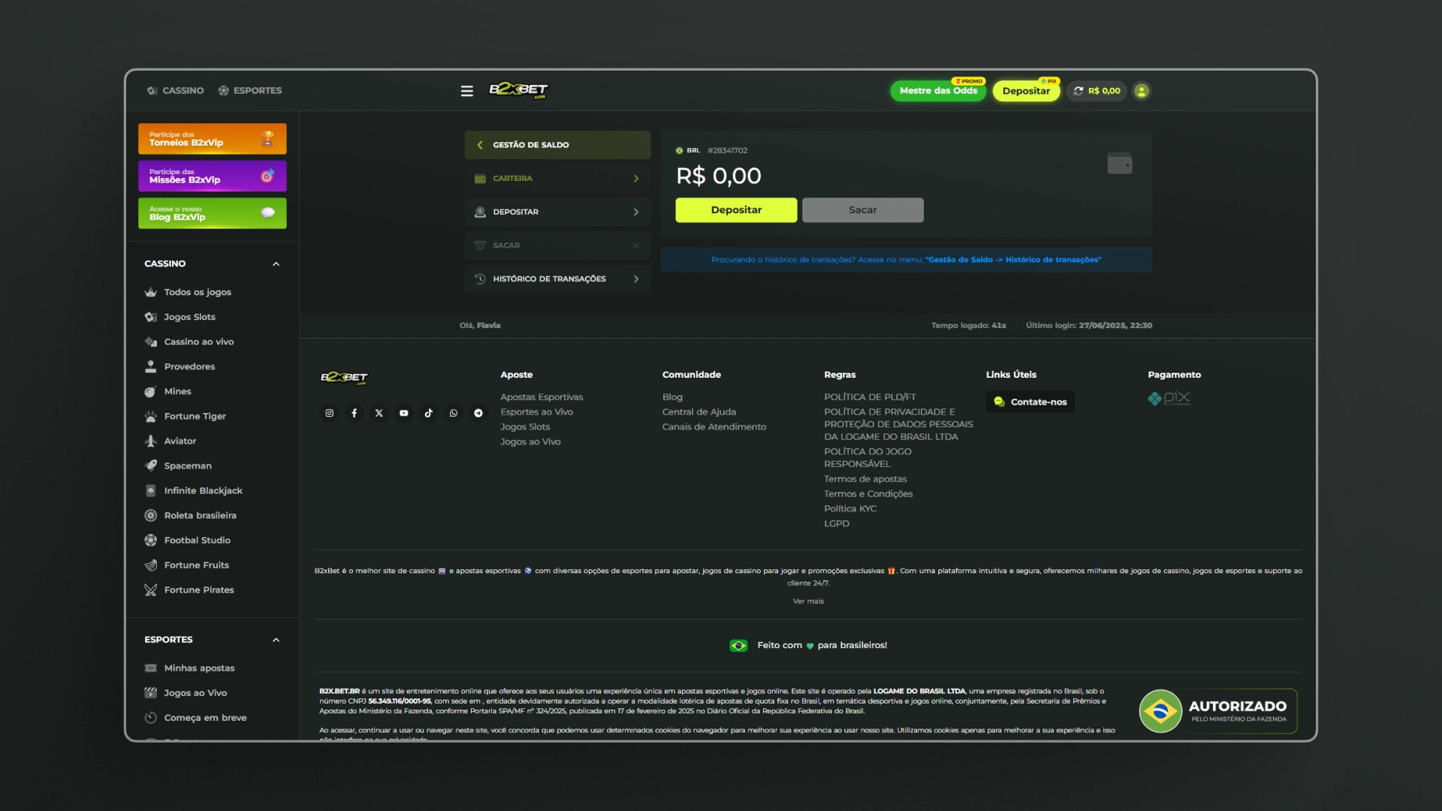
Task: Open the Instagram social icon
Action: pyautogui.click(x=329, y=413)
